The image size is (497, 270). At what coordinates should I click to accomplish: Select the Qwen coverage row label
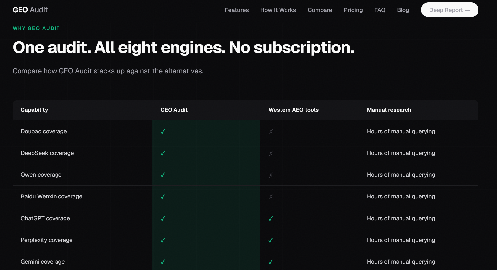point(41,175)
